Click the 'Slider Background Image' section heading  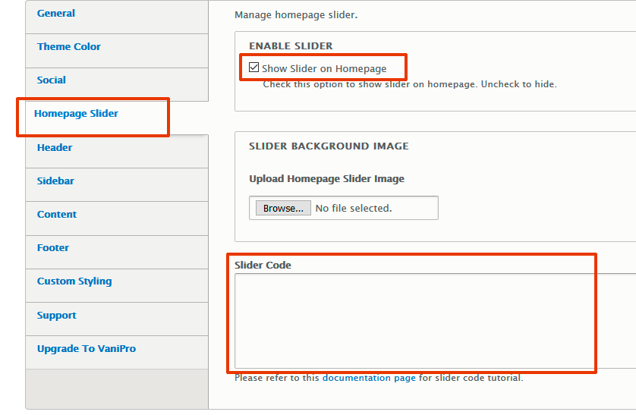(x=329, y=146)
